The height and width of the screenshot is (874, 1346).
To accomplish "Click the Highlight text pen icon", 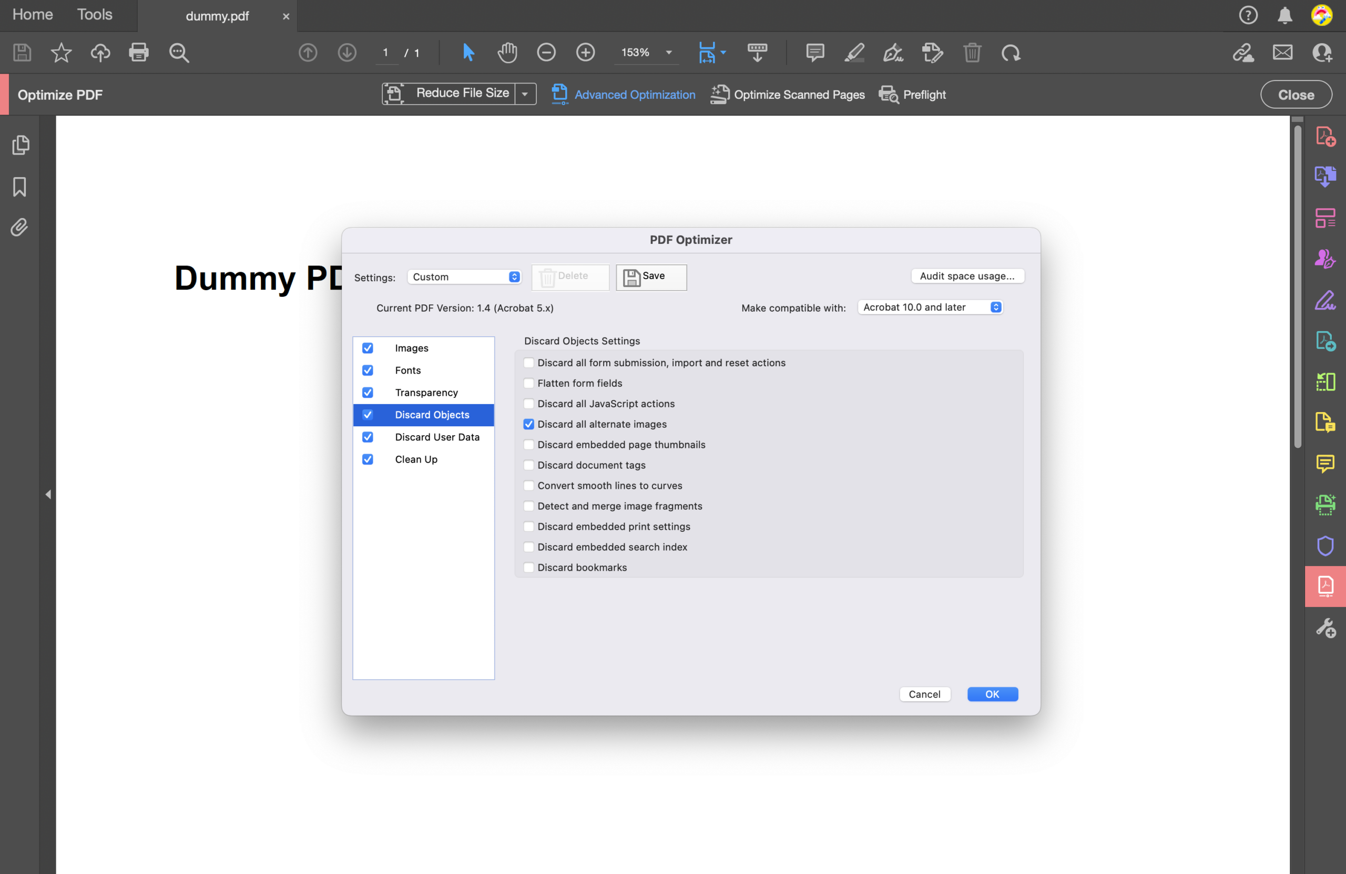I will [x=854, y=53].
